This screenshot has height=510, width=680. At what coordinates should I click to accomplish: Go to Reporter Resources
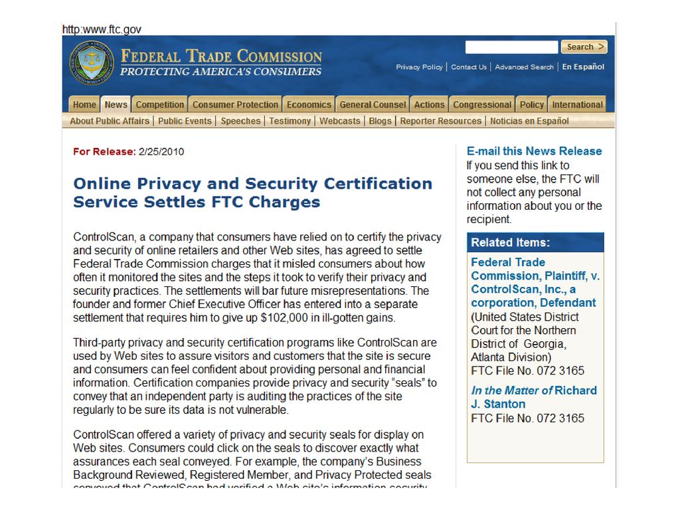coord(441,121)
